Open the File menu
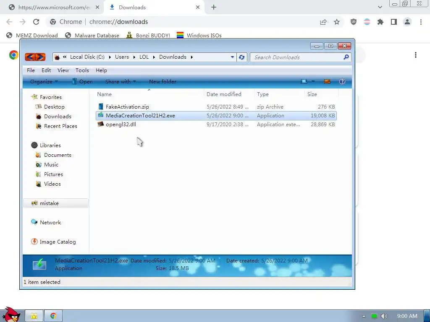Image resolution: width=430 pixels, height=322 pixels. [x=31, y=70]
